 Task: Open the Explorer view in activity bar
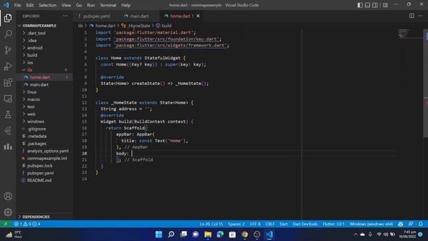point(8,18)
